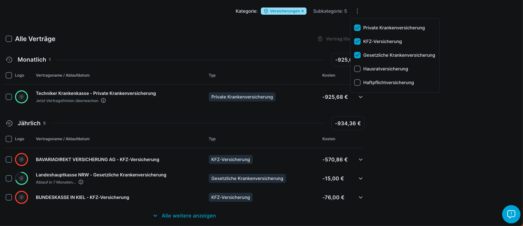The width and height of the screenshot is (523, 226).
Task: Expand the BAVARIADIREKT contract details chevron
Action: click(x=361, y=159)
